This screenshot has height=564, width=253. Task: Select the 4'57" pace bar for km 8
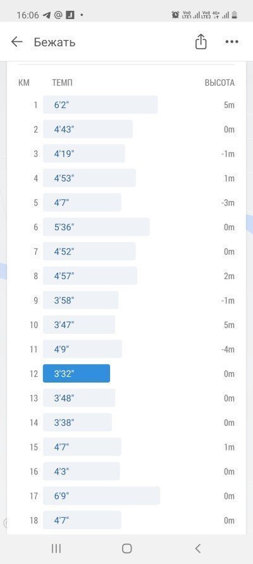pyautogui.click(x=90, y=276)
